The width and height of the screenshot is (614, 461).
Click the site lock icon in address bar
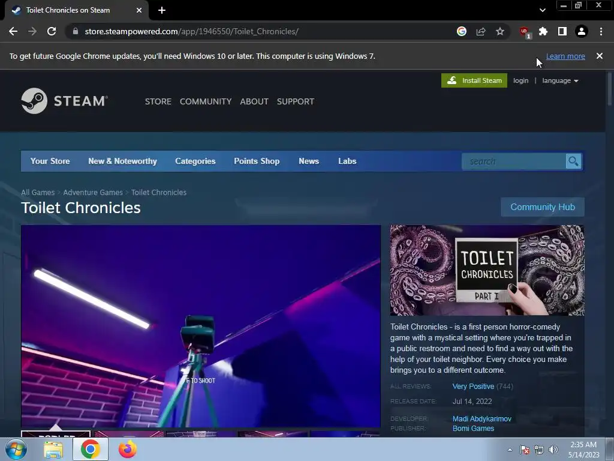click(76, 31)
